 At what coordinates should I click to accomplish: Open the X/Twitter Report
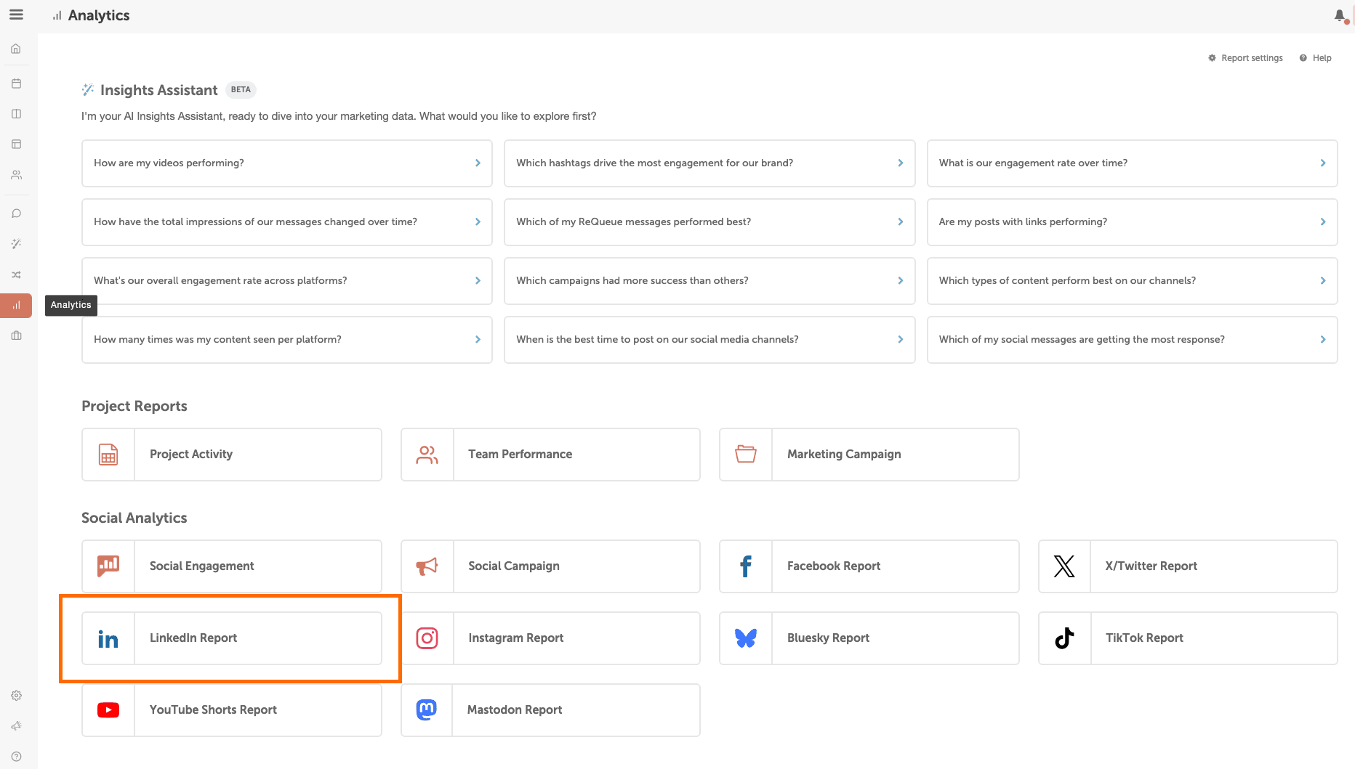(1188, 566)
